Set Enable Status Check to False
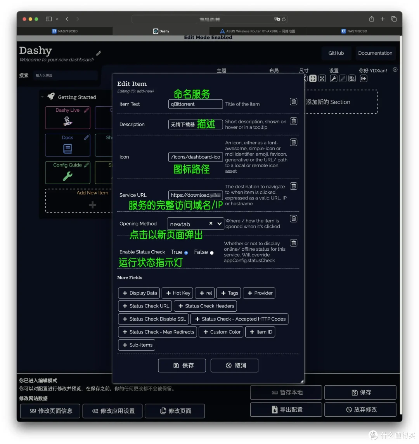 coord(211,253)
